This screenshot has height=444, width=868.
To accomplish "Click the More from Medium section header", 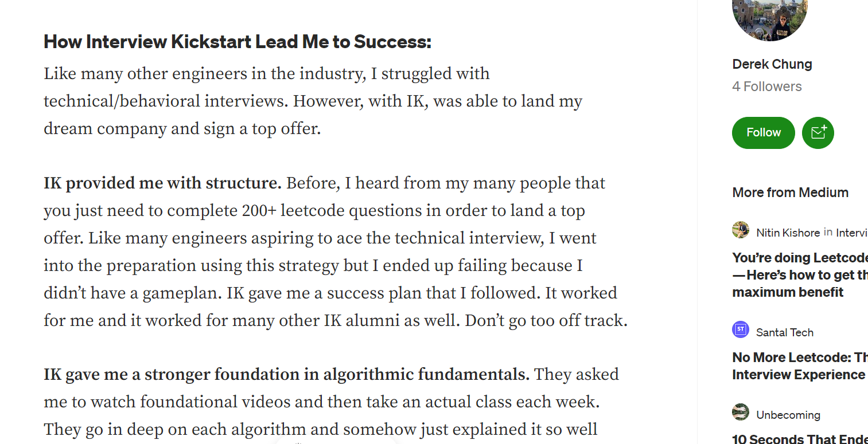I will click(790, 192).
